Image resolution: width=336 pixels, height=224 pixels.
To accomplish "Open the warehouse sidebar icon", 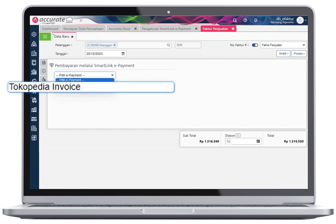I will 34,110.
